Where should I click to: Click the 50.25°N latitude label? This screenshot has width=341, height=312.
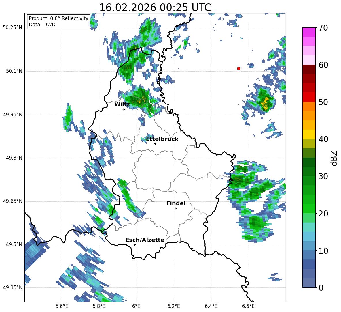point(13,28)
